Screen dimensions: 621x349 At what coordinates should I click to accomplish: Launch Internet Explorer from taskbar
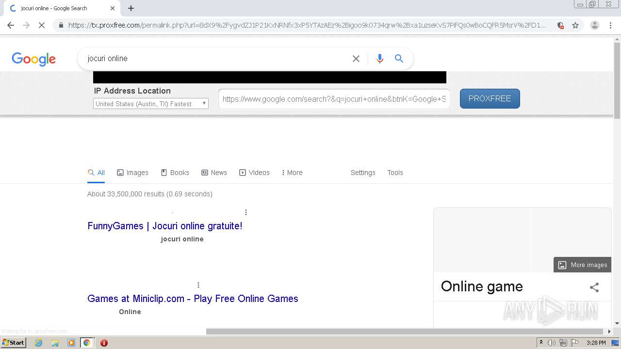pos(38,343)
